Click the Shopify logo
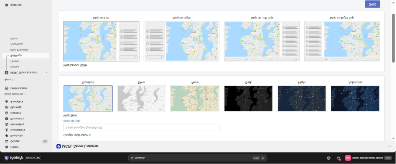The image size is (396, 164). click(13, 158)
